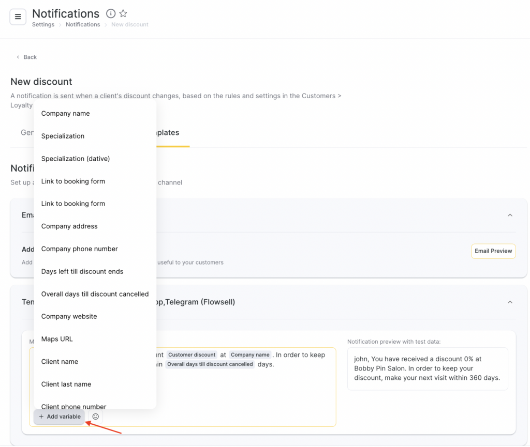Click the Add variable button
Viewport: 530px width, 447px height.
[x=60, y=417]
